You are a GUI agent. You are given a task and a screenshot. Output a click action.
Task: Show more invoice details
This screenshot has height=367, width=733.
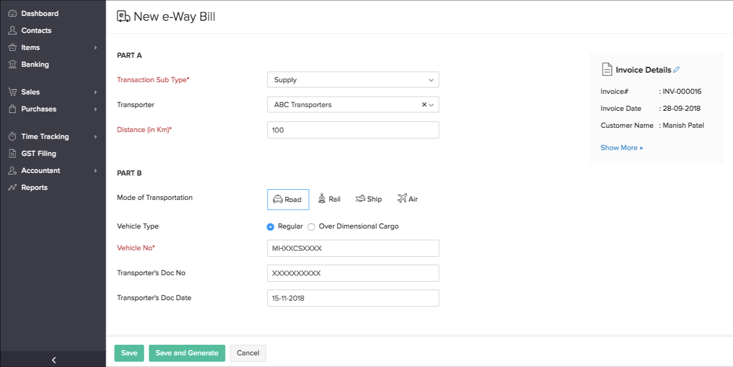click(619, 147)
